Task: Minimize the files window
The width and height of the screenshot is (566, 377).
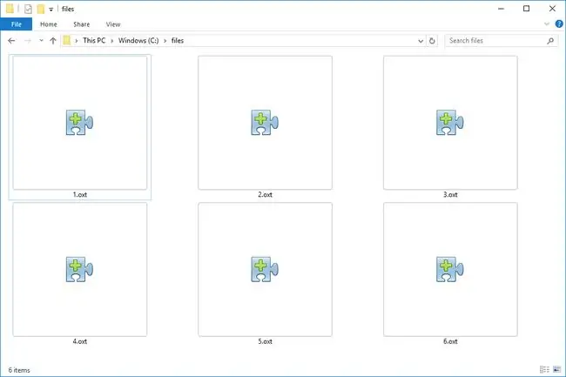Action: click(501, 9)
